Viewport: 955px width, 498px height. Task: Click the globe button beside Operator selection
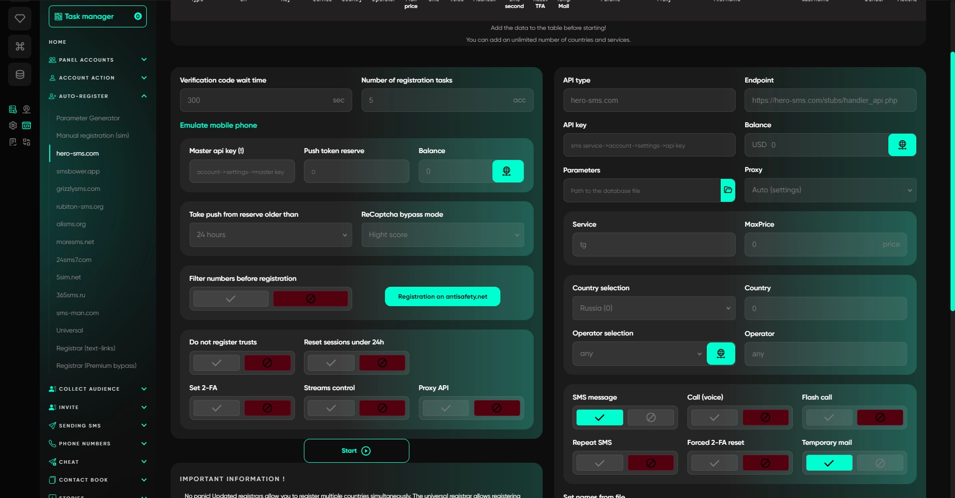[721, 354]
